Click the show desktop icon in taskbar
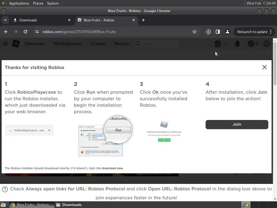The width and height of the screenshot is (277, 208). tap(3, 205)
